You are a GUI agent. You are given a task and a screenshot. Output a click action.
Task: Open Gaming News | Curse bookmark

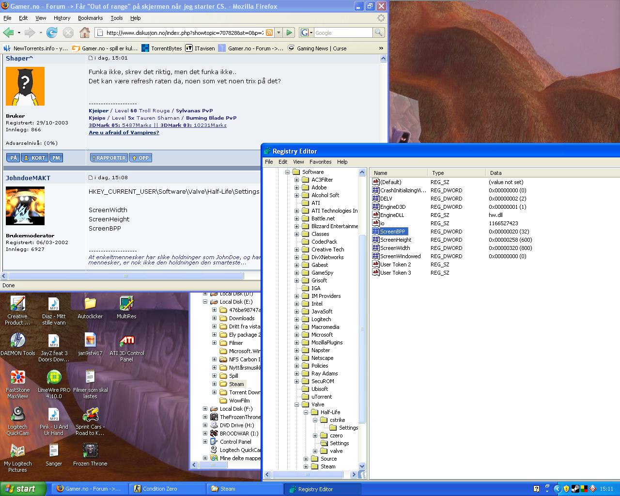317,48
